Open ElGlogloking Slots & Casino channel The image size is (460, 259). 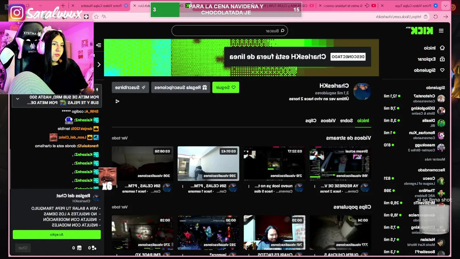pos(414,110)
